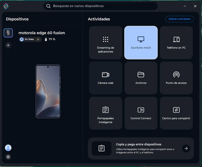This screenshot has height=167, width=202.
Task: Open Centro para compartir
Action: [x=176, y=113]
